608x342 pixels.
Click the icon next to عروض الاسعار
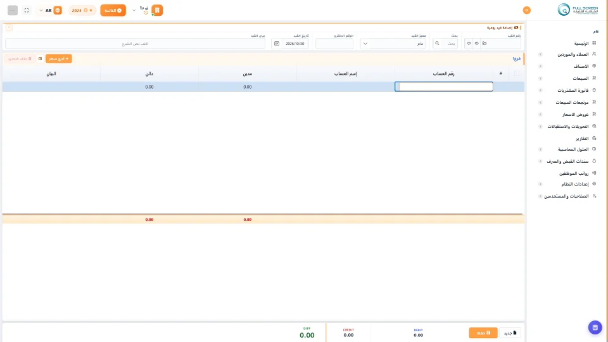[594, 114]
